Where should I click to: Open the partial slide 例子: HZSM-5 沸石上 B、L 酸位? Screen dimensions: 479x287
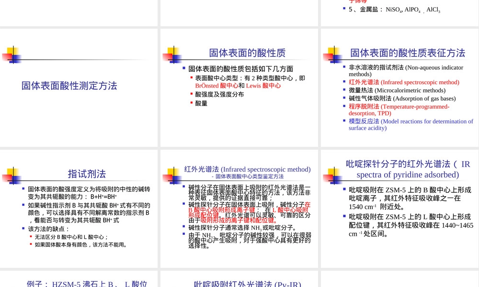point(79,279)
